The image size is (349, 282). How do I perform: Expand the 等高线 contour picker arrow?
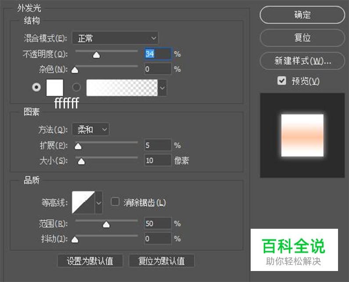click(x=99, y=202)
